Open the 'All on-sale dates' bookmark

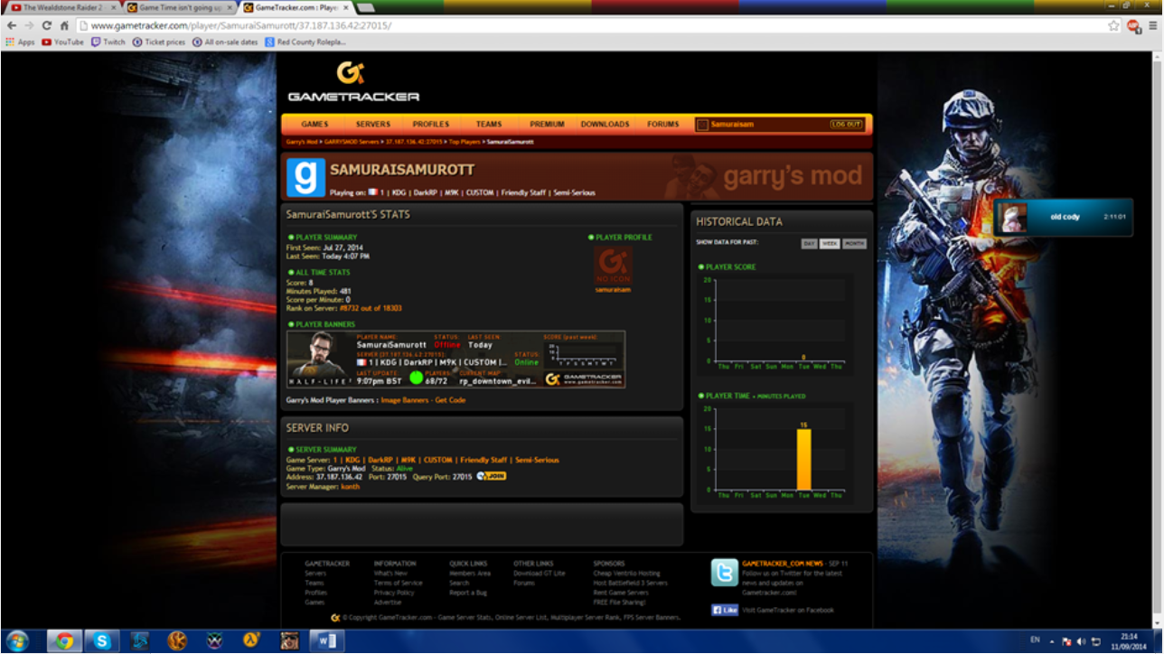point(225,42)
